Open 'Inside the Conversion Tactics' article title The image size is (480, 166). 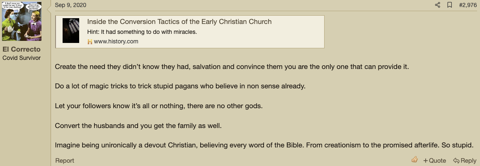(x=179, y=21)
